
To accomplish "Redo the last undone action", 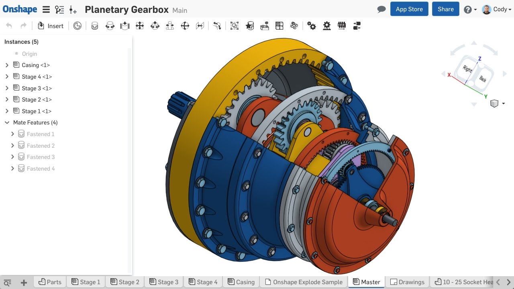I will click(x=24, y=26).
